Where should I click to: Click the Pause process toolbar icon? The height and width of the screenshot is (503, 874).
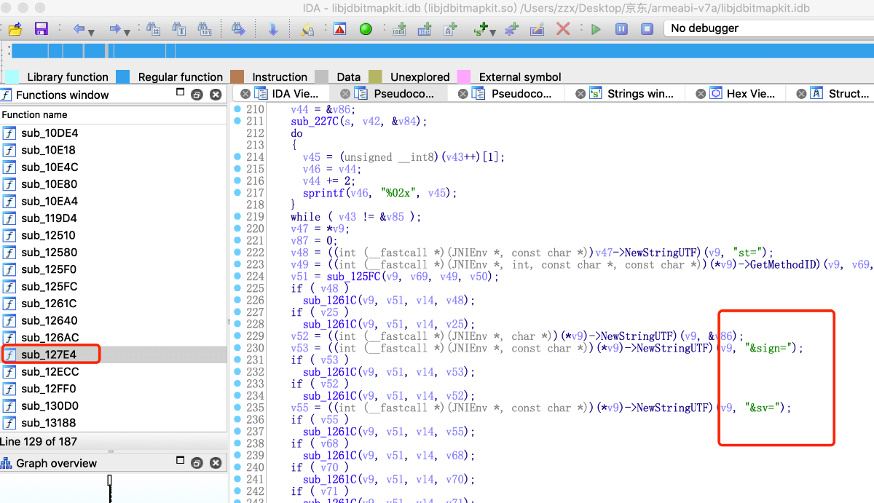click(x=621, y=29)
